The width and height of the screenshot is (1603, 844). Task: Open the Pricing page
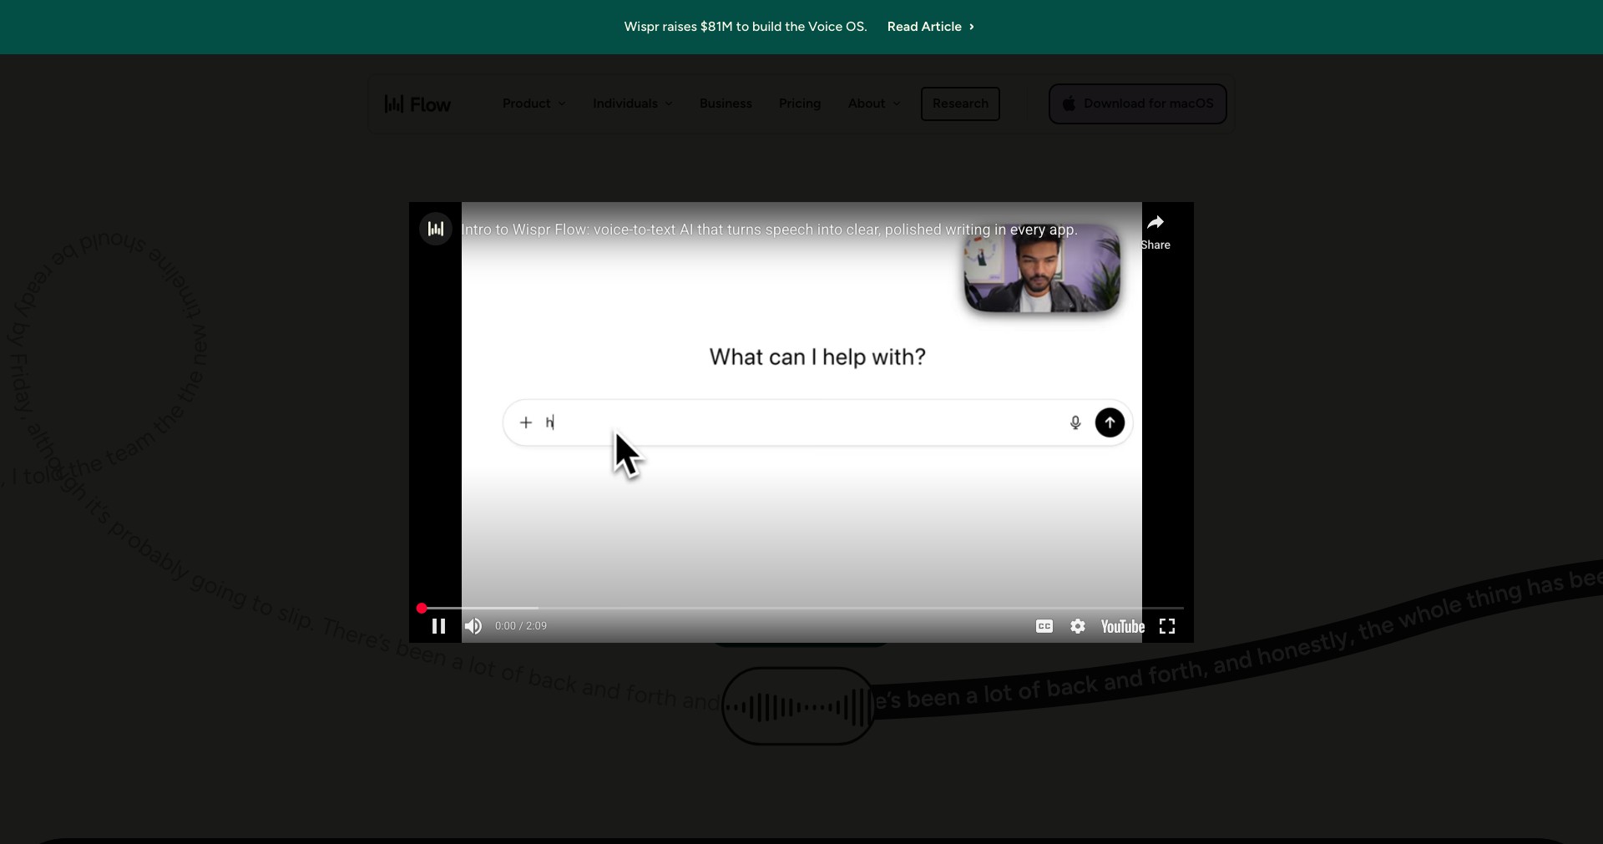[800, 104]
